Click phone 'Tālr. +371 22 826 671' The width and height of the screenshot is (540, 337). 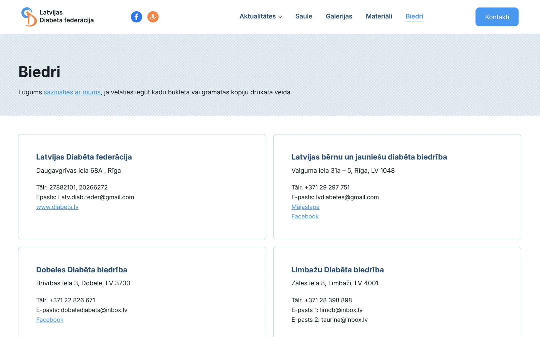point(66,300)
